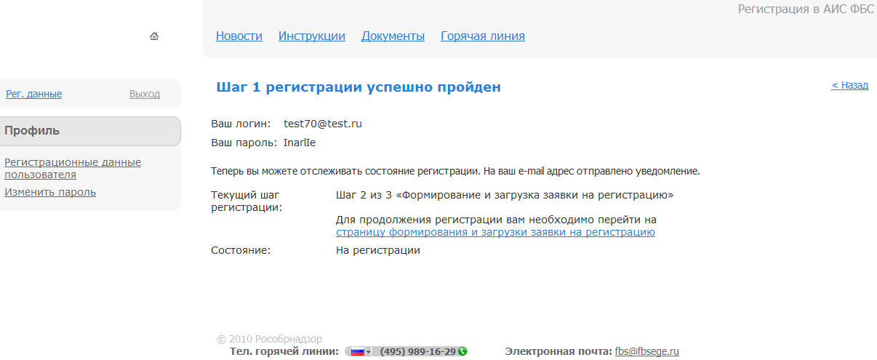Open the Рег. данные link
877x360 pixels.
[33, 94]
